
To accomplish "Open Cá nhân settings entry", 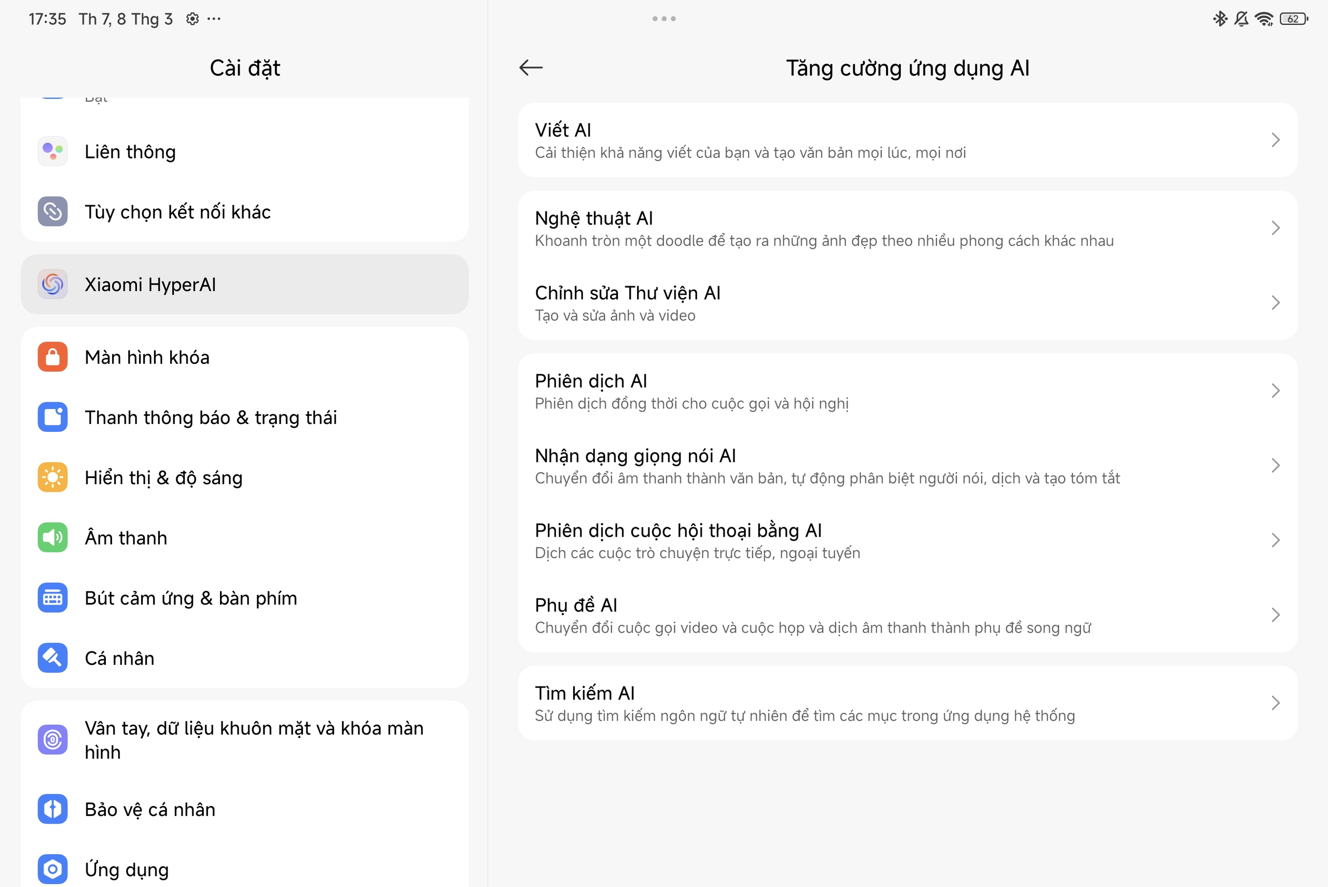I will tap(245, 658).
